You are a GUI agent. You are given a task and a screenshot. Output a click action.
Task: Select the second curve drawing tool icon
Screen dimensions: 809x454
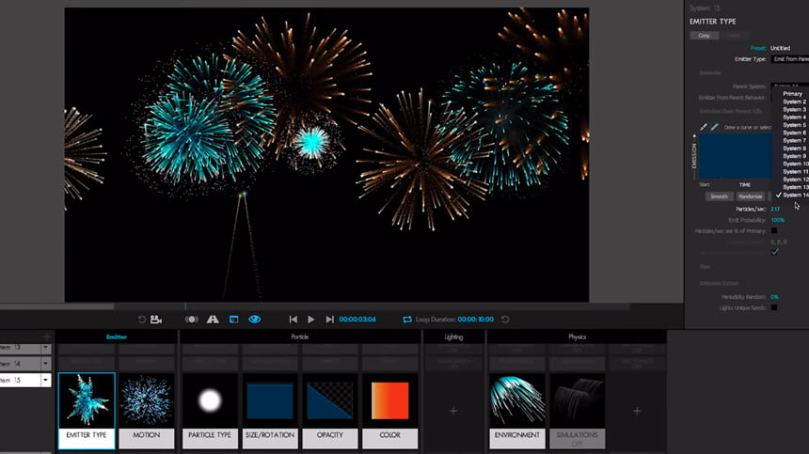coord(715,127)
